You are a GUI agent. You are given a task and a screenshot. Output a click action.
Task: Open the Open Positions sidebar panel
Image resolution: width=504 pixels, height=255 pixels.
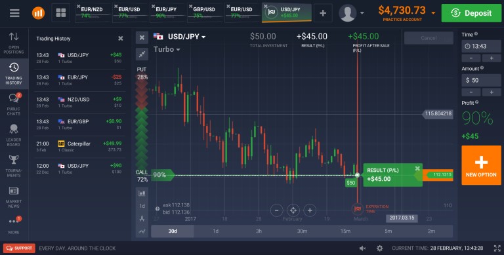[14, 43]
